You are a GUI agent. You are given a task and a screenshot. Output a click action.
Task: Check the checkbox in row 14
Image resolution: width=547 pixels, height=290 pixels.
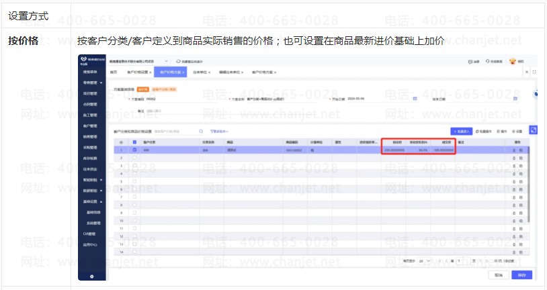pyautogui.click(x=134, y=252)
